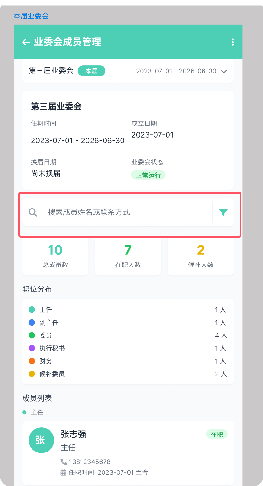Click the 本届 badge
Screen dimensions: 263x486
pyautogui.click(x=92, y=71)
